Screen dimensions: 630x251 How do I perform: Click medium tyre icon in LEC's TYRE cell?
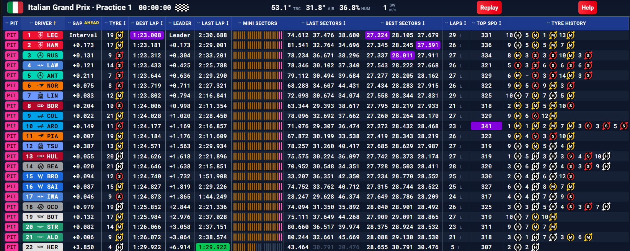119,35
